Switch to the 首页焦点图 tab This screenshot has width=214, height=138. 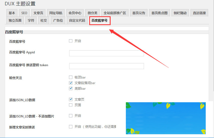coord(159,13)
